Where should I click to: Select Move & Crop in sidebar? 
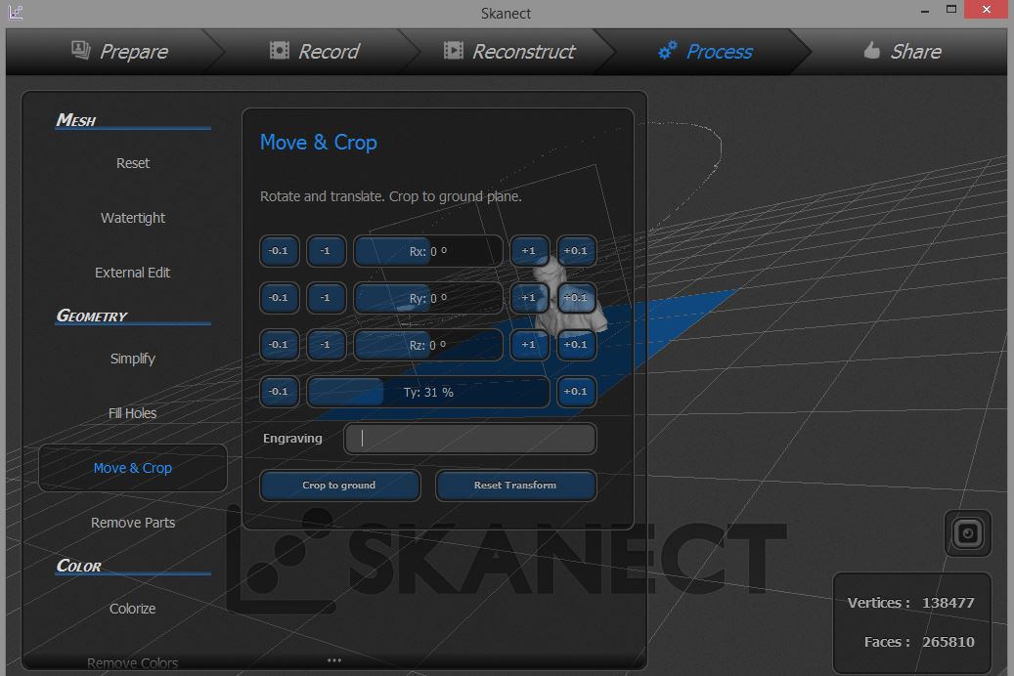coord(133,468)
